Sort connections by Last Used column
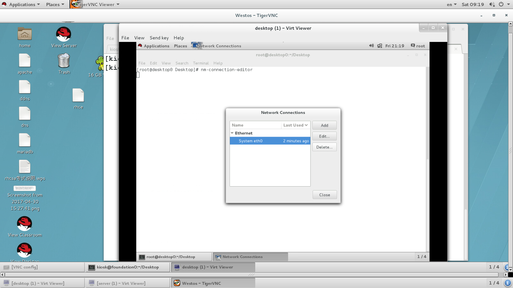 tap(295, 125)
